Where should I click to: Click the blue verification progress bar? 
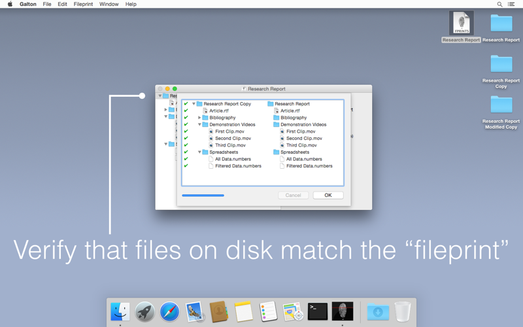tap(203, 195)
